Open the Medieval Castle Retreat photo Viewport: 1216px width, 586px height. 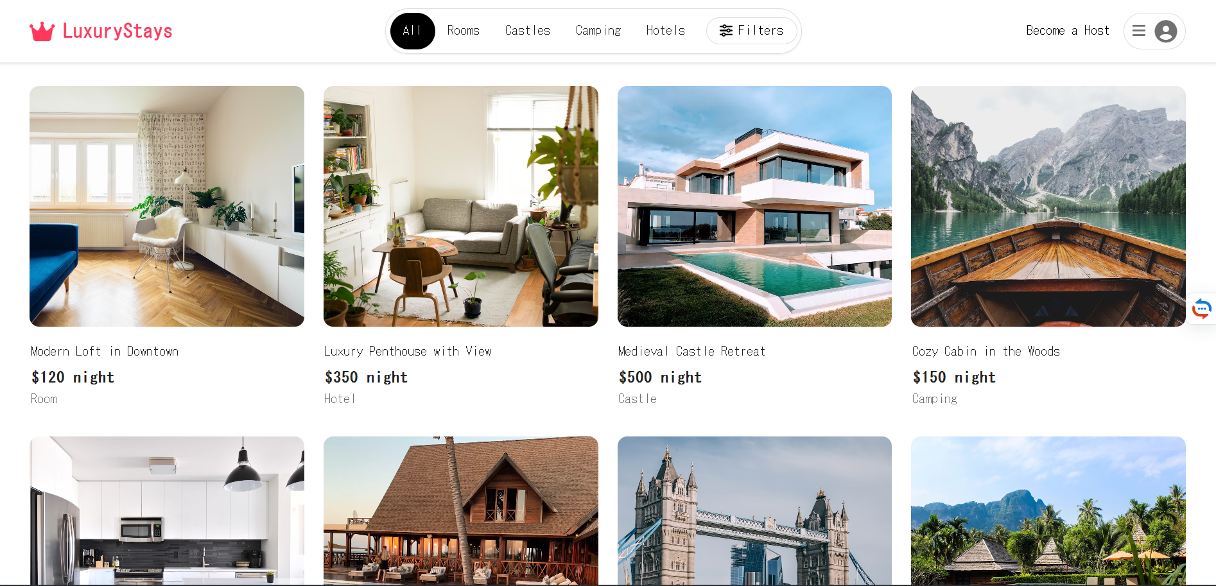754,206
